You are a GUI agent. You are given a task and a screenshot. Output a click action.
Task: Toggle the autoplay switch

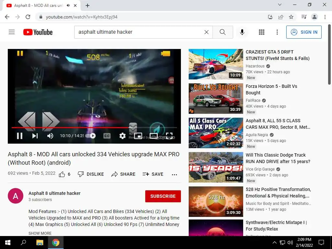coord(91,136)
